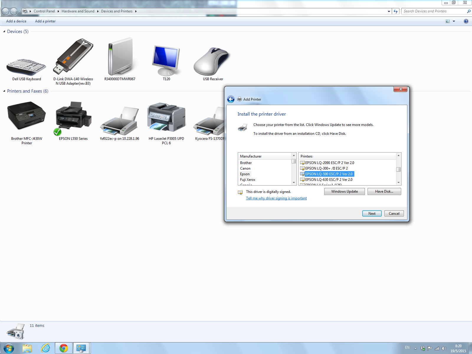Image resolution: width=472 pixels, height=354 pixels.
Task: Expand the arrow after Control Panel breadcrumb
Action: [x=58, y=11]
